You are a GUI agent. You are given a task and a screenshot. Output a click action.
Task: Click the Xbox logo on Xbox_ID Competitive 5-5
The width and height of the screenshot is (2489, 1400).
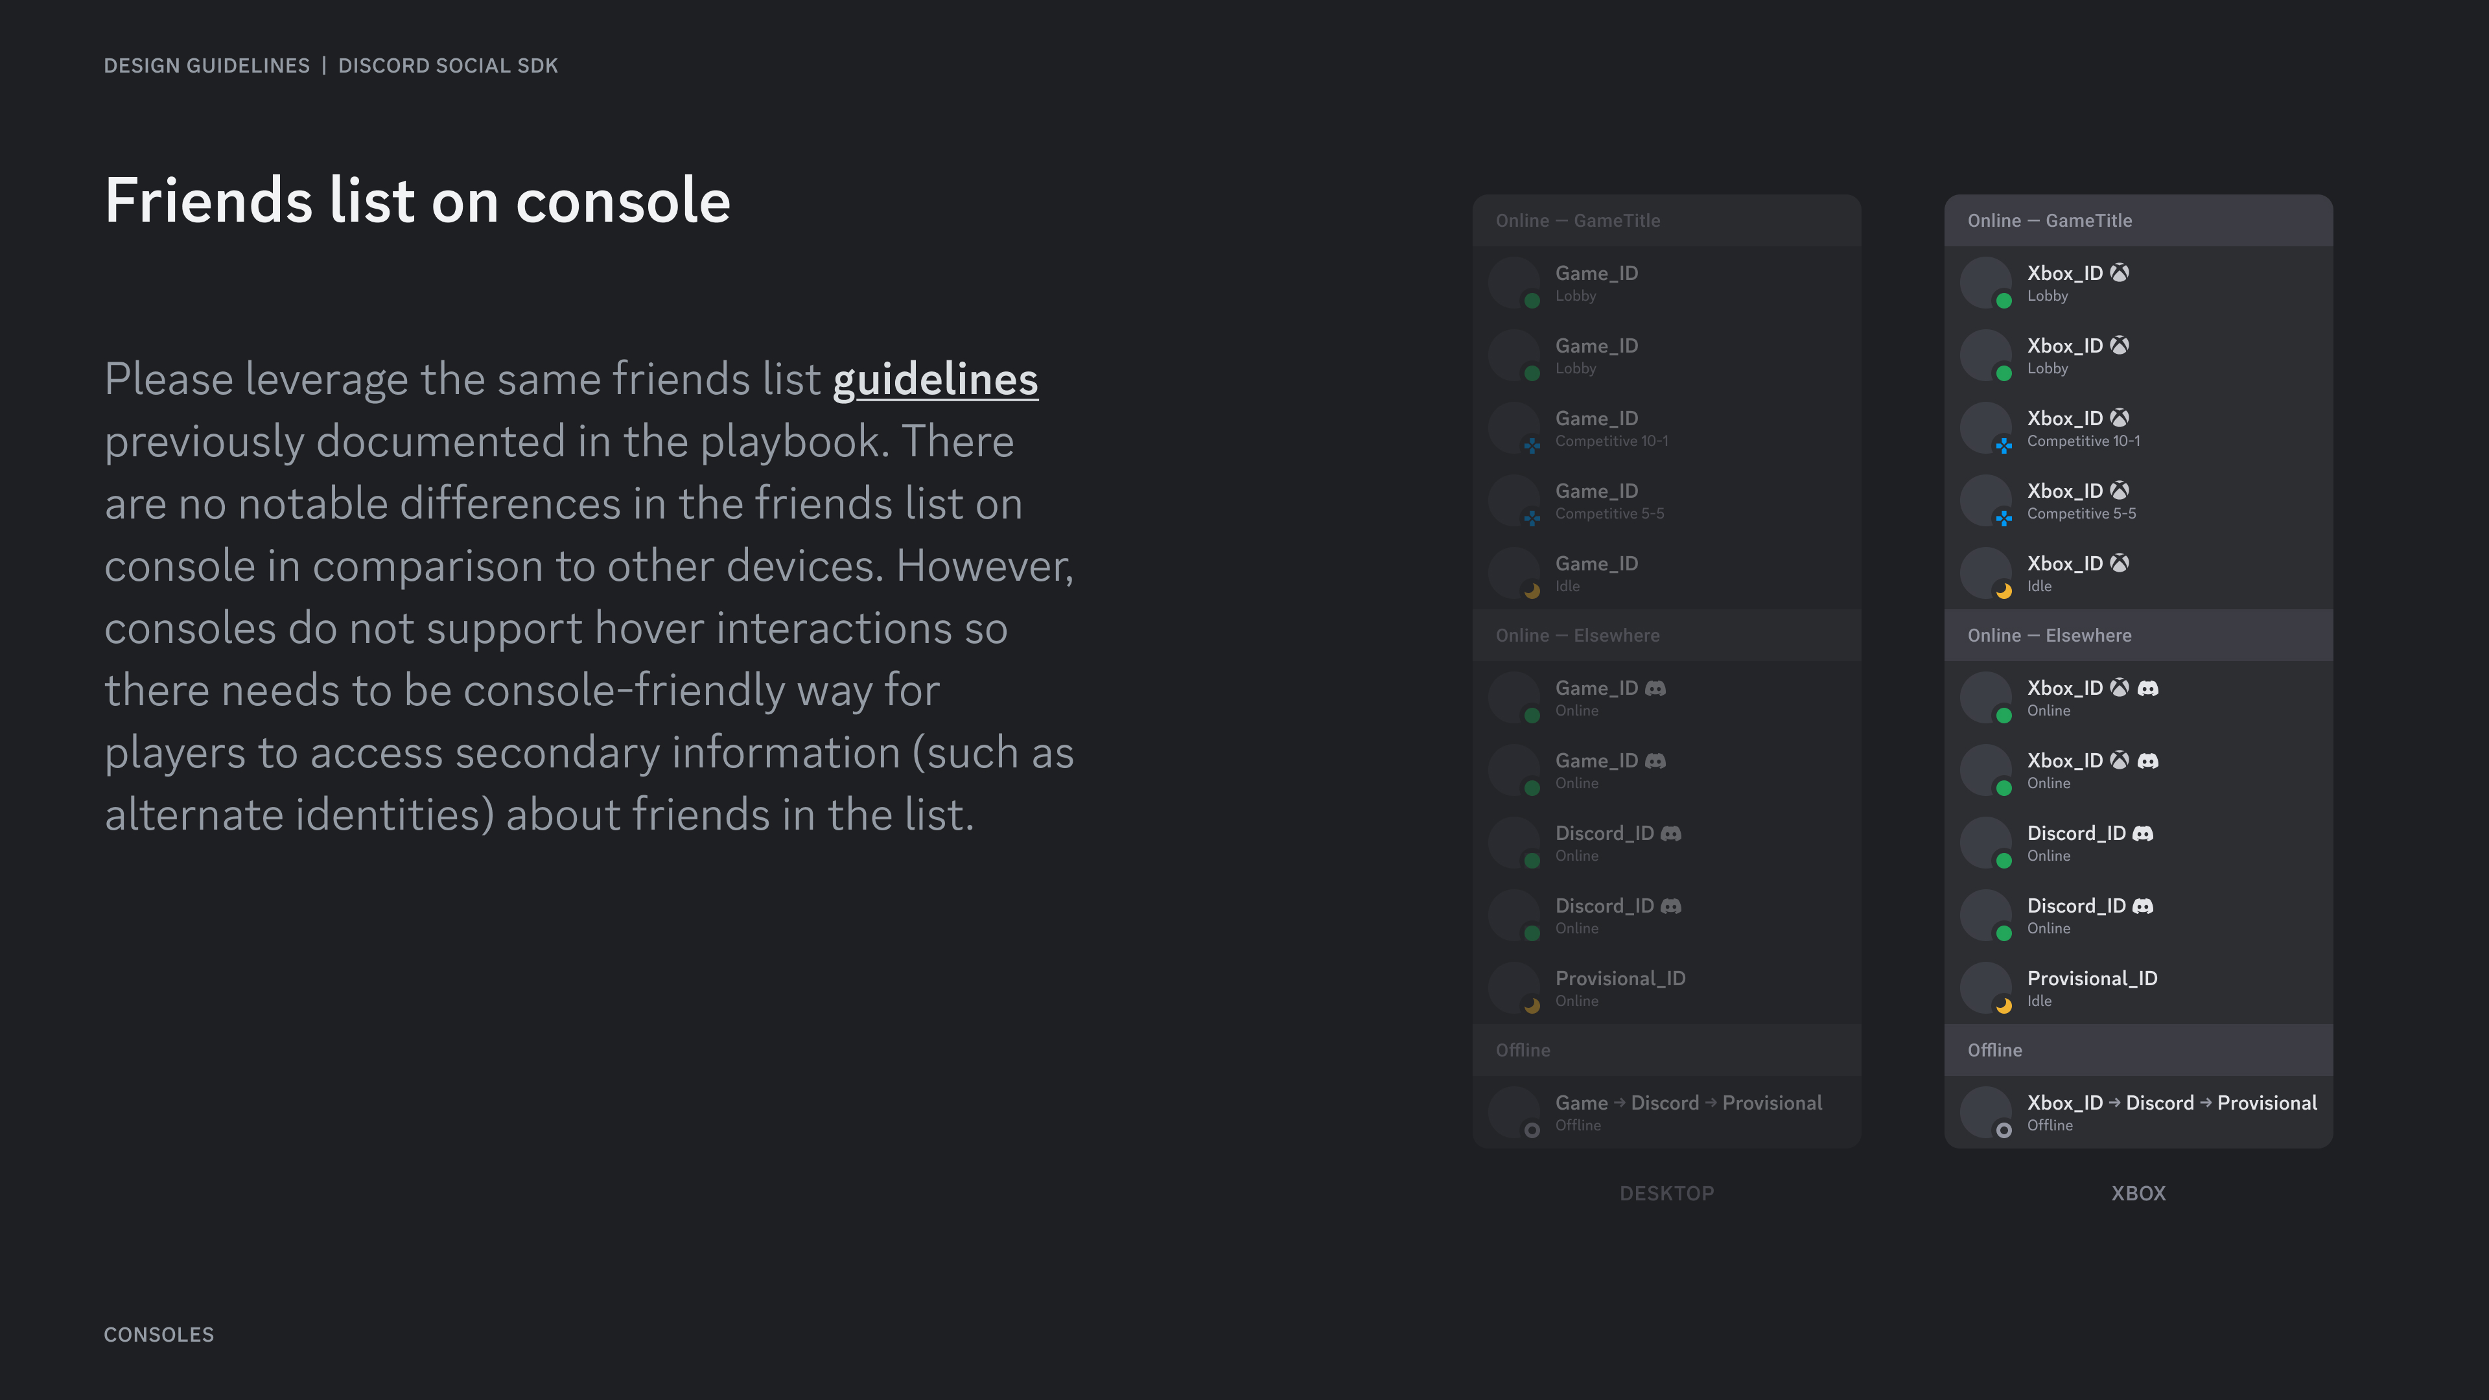(x=2121, y=491)
